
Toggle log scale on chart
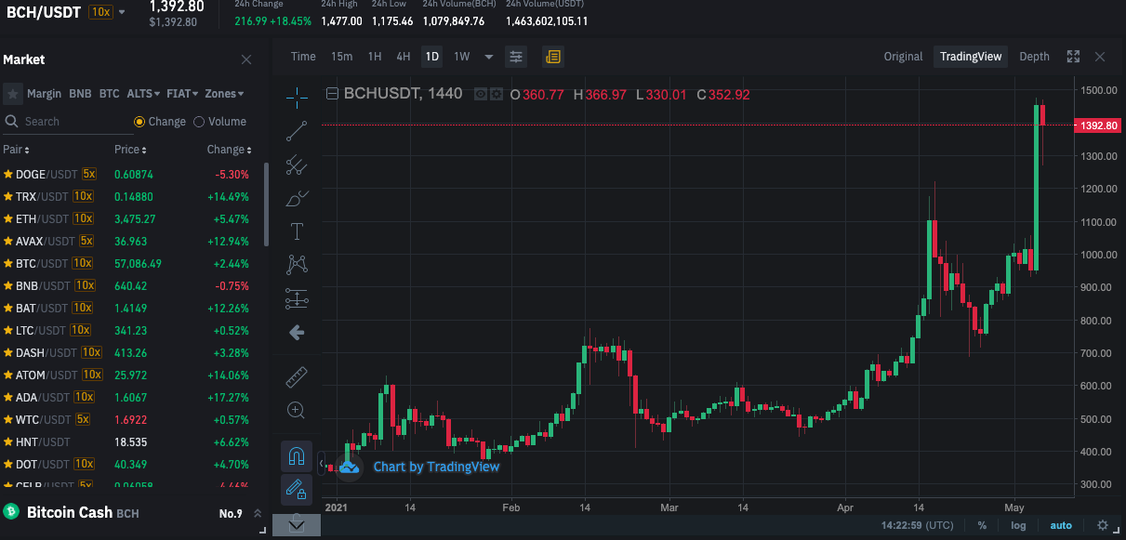(1018, 526)
